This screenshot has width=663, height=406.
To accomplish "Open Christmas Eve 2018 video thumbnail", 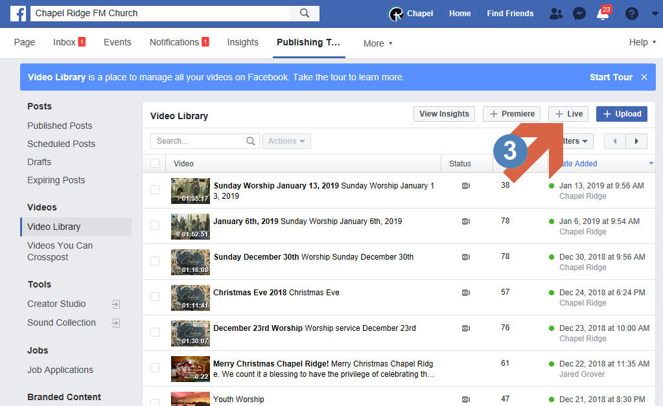I will 191,298.
